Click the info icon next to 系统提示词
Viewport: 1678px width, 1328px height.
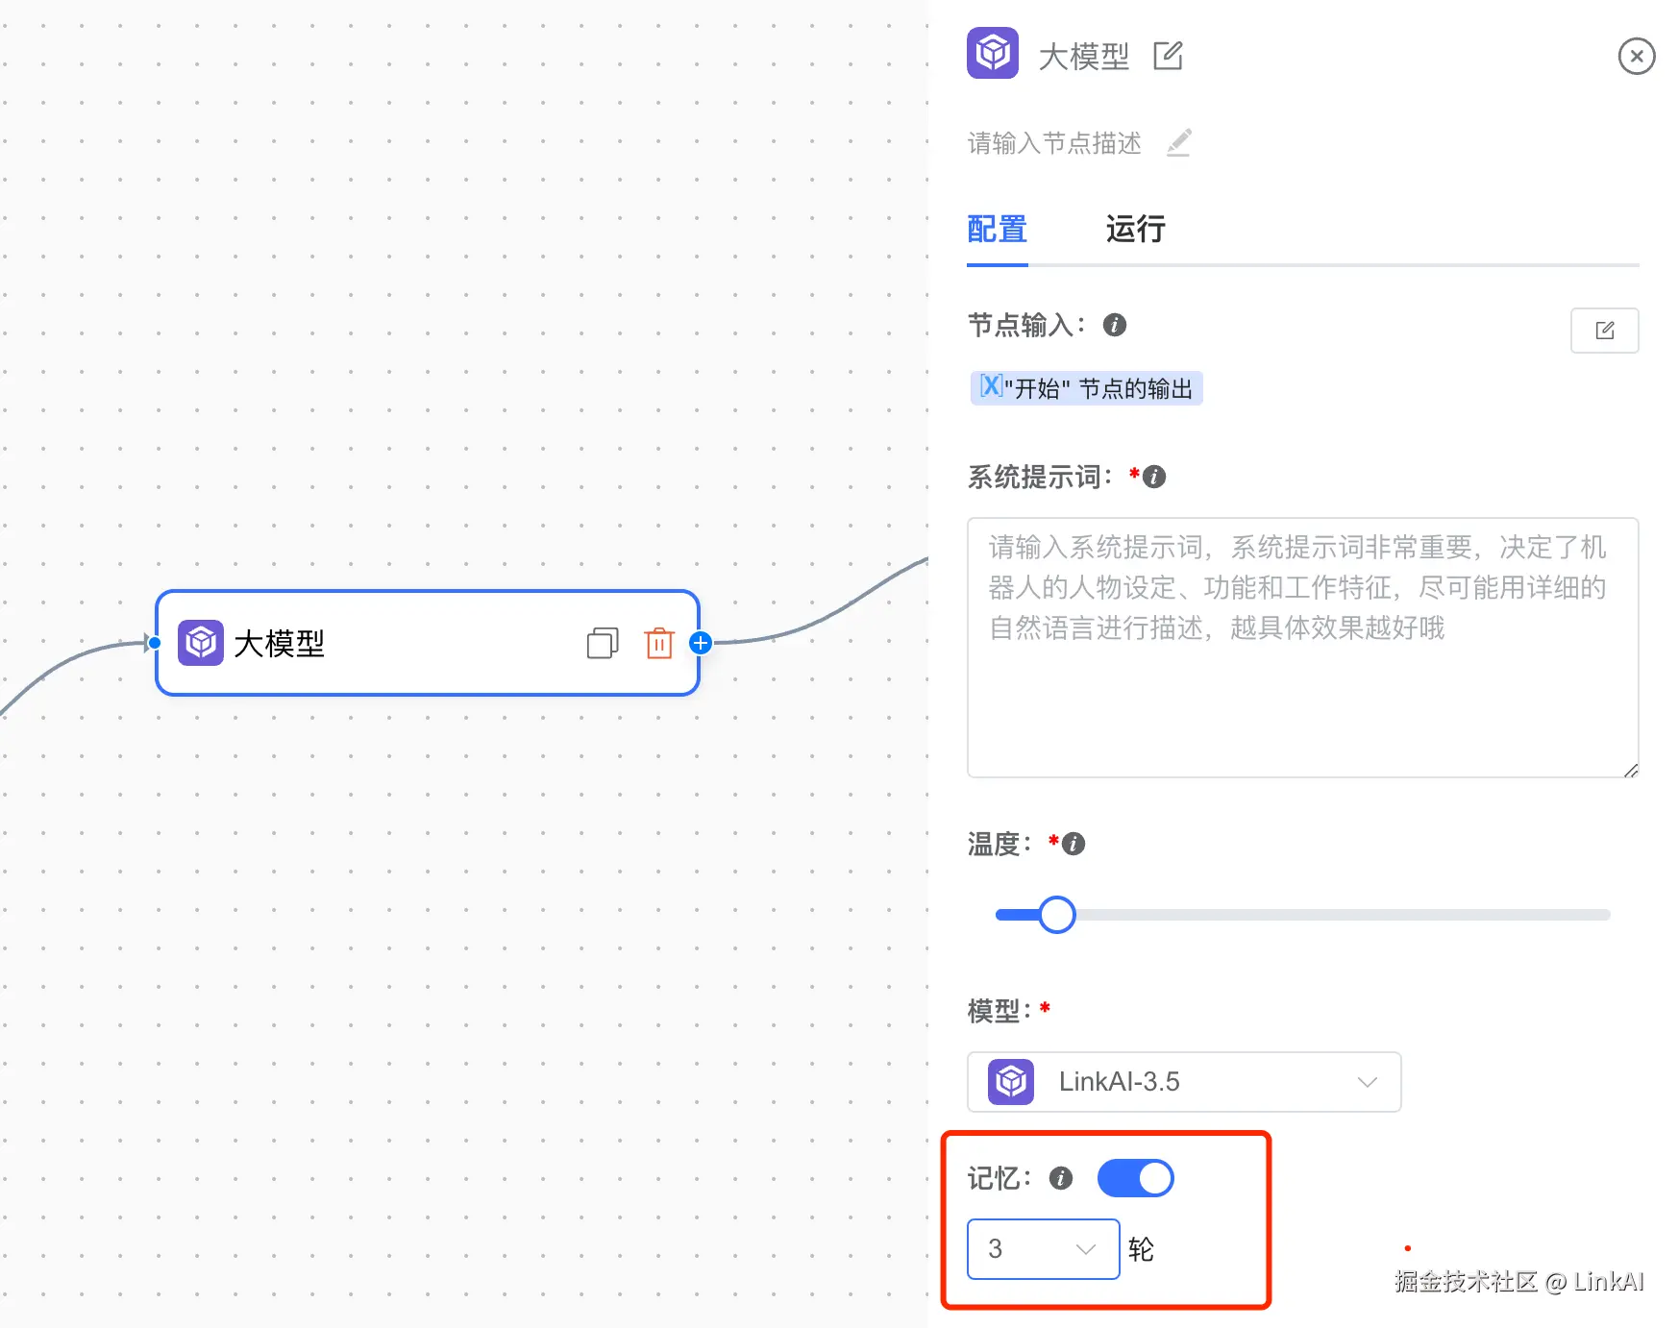point(1153,477)
